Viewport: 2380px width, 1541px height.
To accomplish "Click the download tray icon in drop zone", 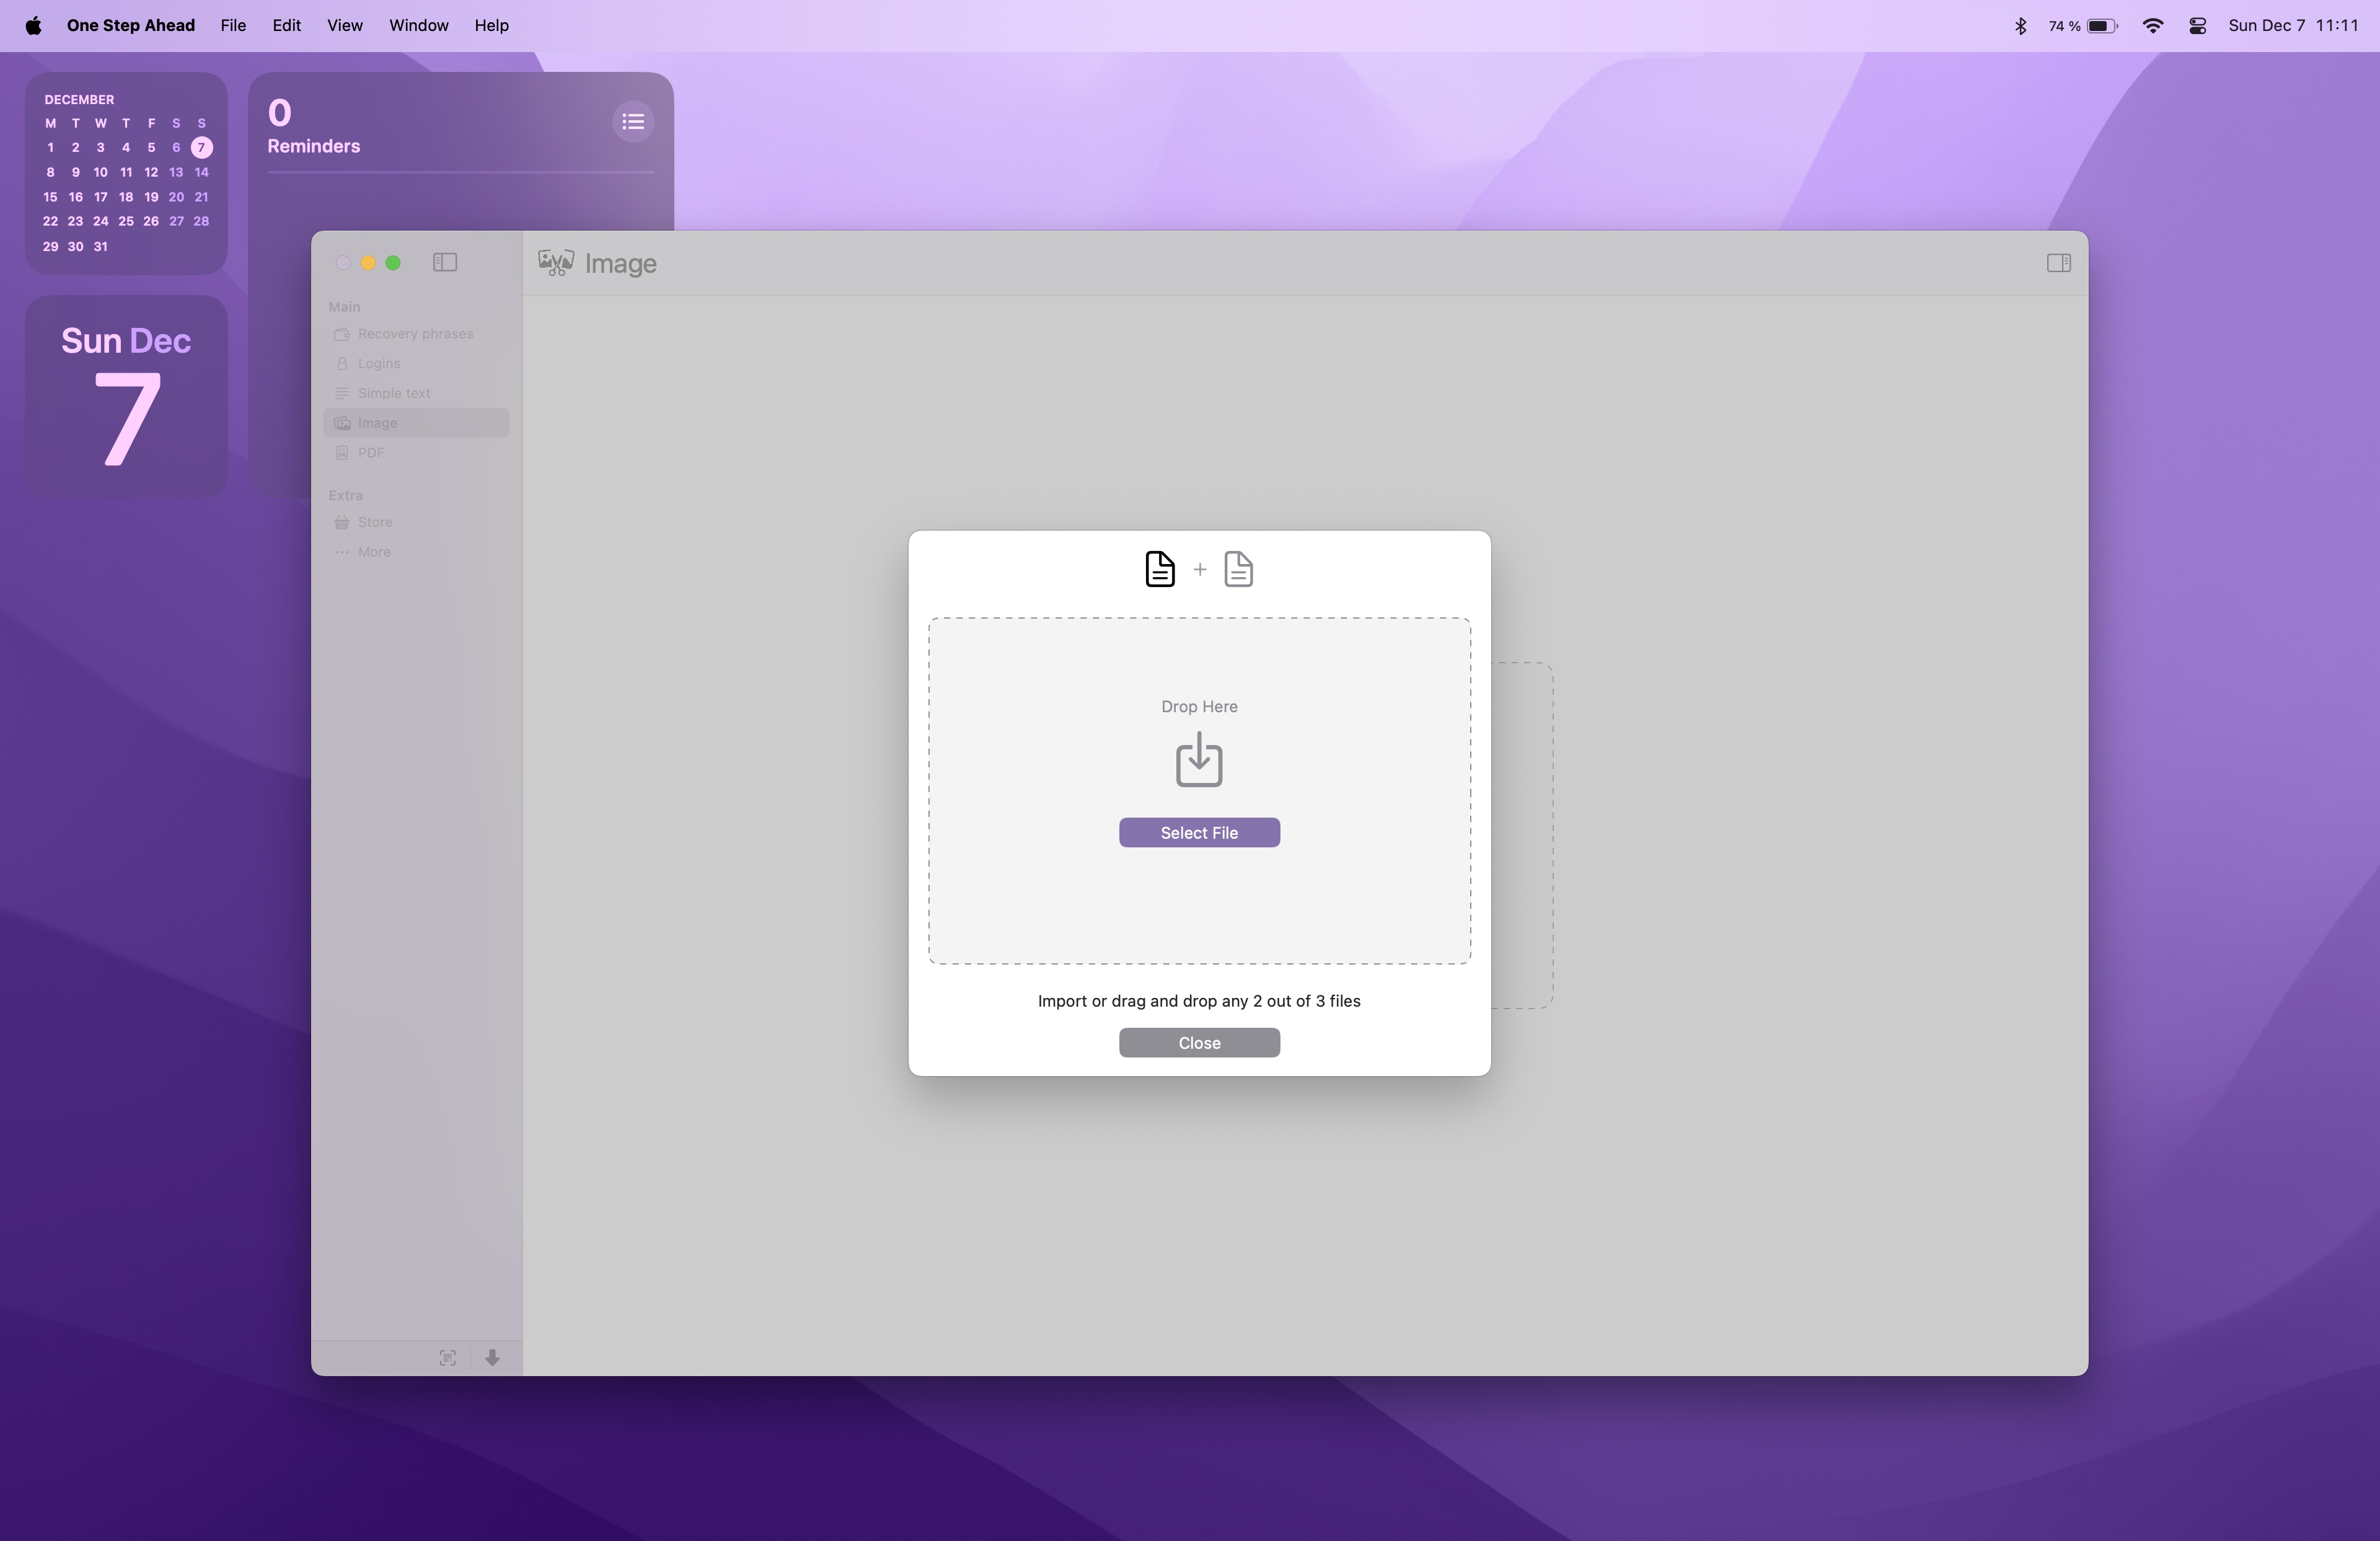I will coord(1198,760).
